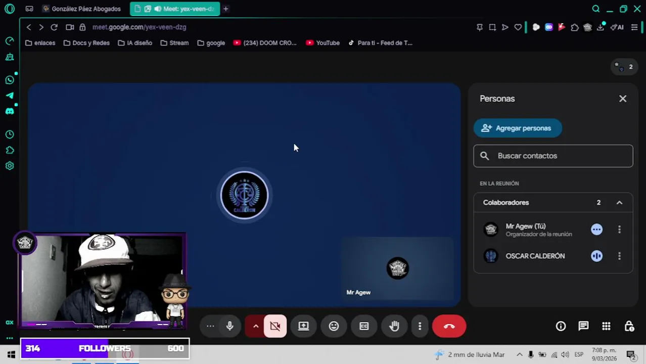Close the Personas panel
The image size is (646, 364).
tap(623, 99)
